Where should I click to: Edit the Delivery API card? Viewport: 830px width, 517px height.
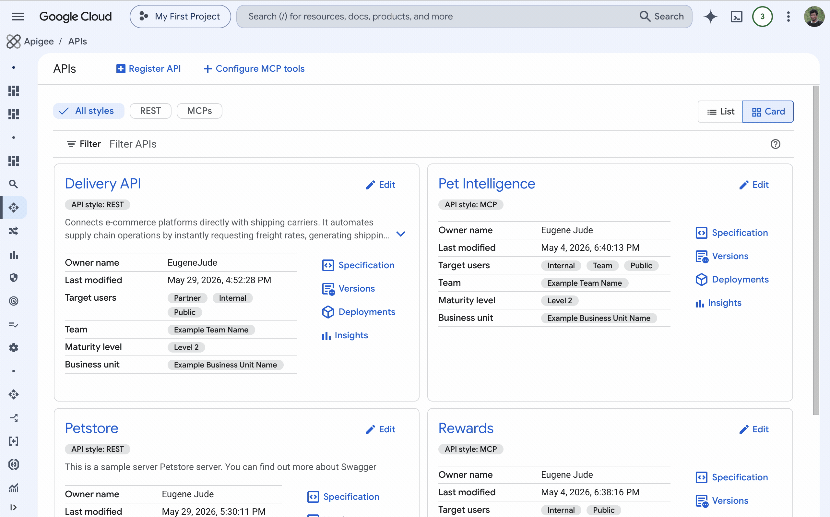pyautogui.click(x=380, y=185)
